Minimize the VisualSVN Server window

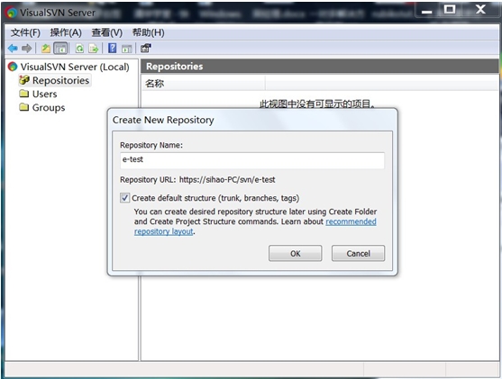point(426,11)
